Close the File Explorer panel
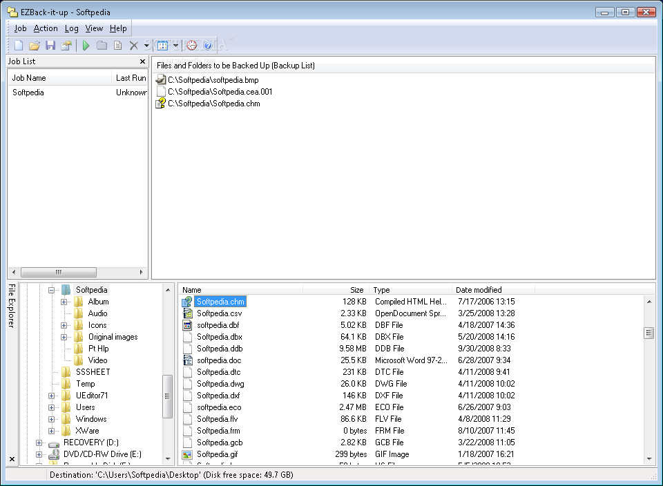This screenshot has width=663, height=486. coord(12,459)
